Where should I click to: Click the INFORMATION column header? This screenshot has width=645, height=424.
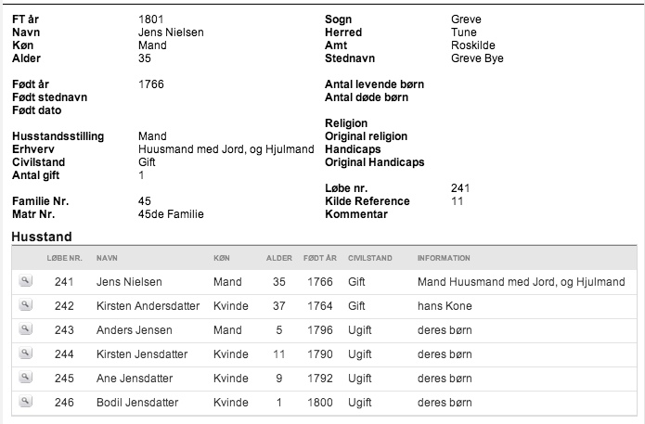[x=444, y=258]
